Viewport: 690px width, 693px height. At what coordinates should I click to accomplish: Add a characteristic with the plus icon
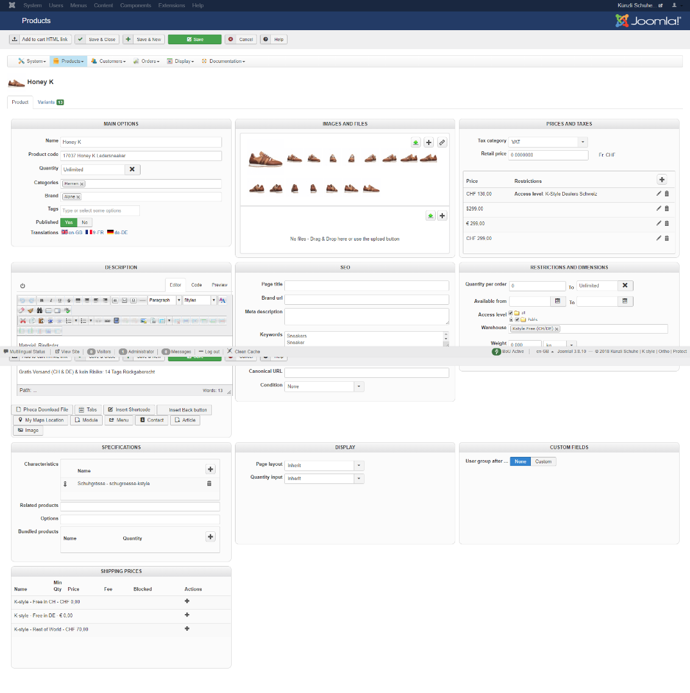(x=211, y=469)
